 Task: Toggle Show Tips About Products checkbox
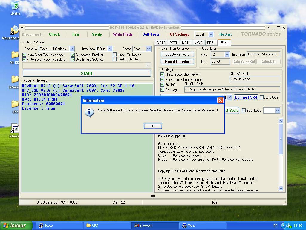click(162, 80)
